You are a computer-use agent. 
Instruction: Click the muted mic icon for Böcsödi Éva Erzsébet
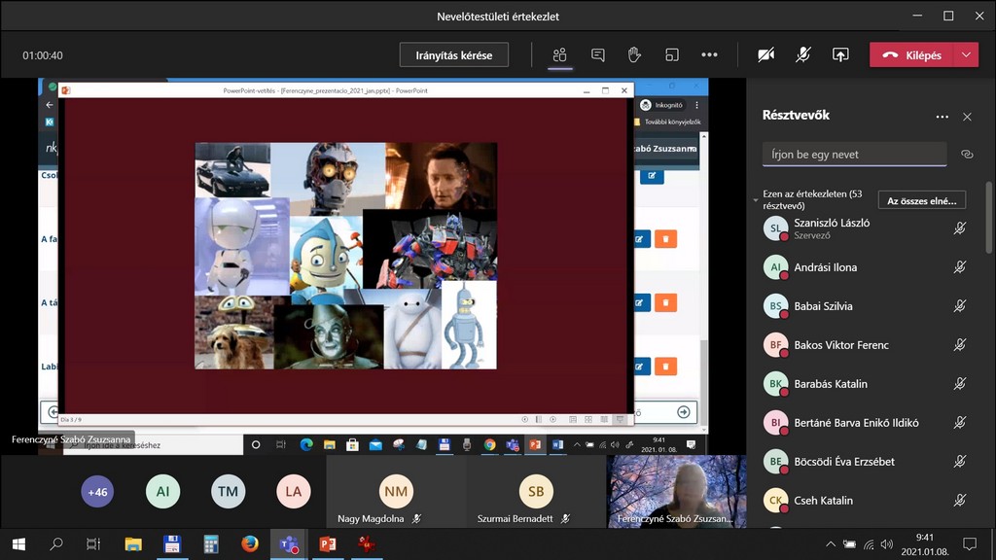pos(960,462)
